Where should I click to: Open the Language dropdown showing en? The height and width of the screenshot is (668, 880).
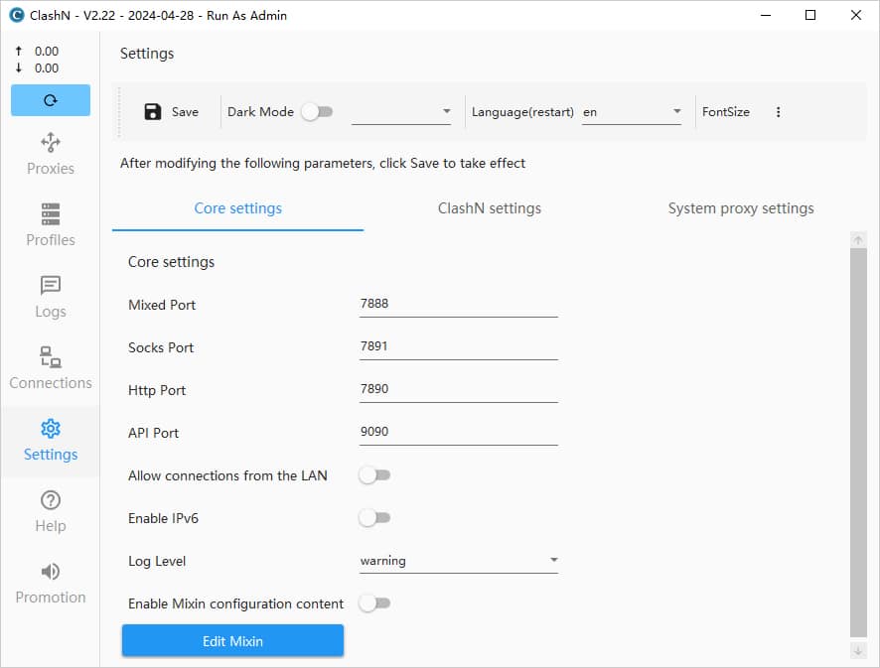632,111
